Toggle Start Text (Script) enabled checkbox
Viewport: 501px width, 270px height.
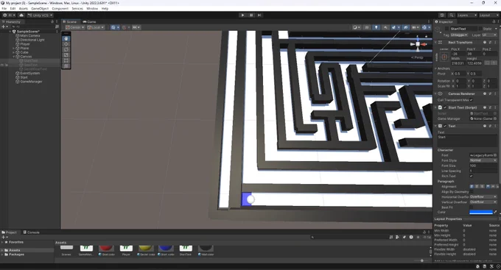point(445,107)
